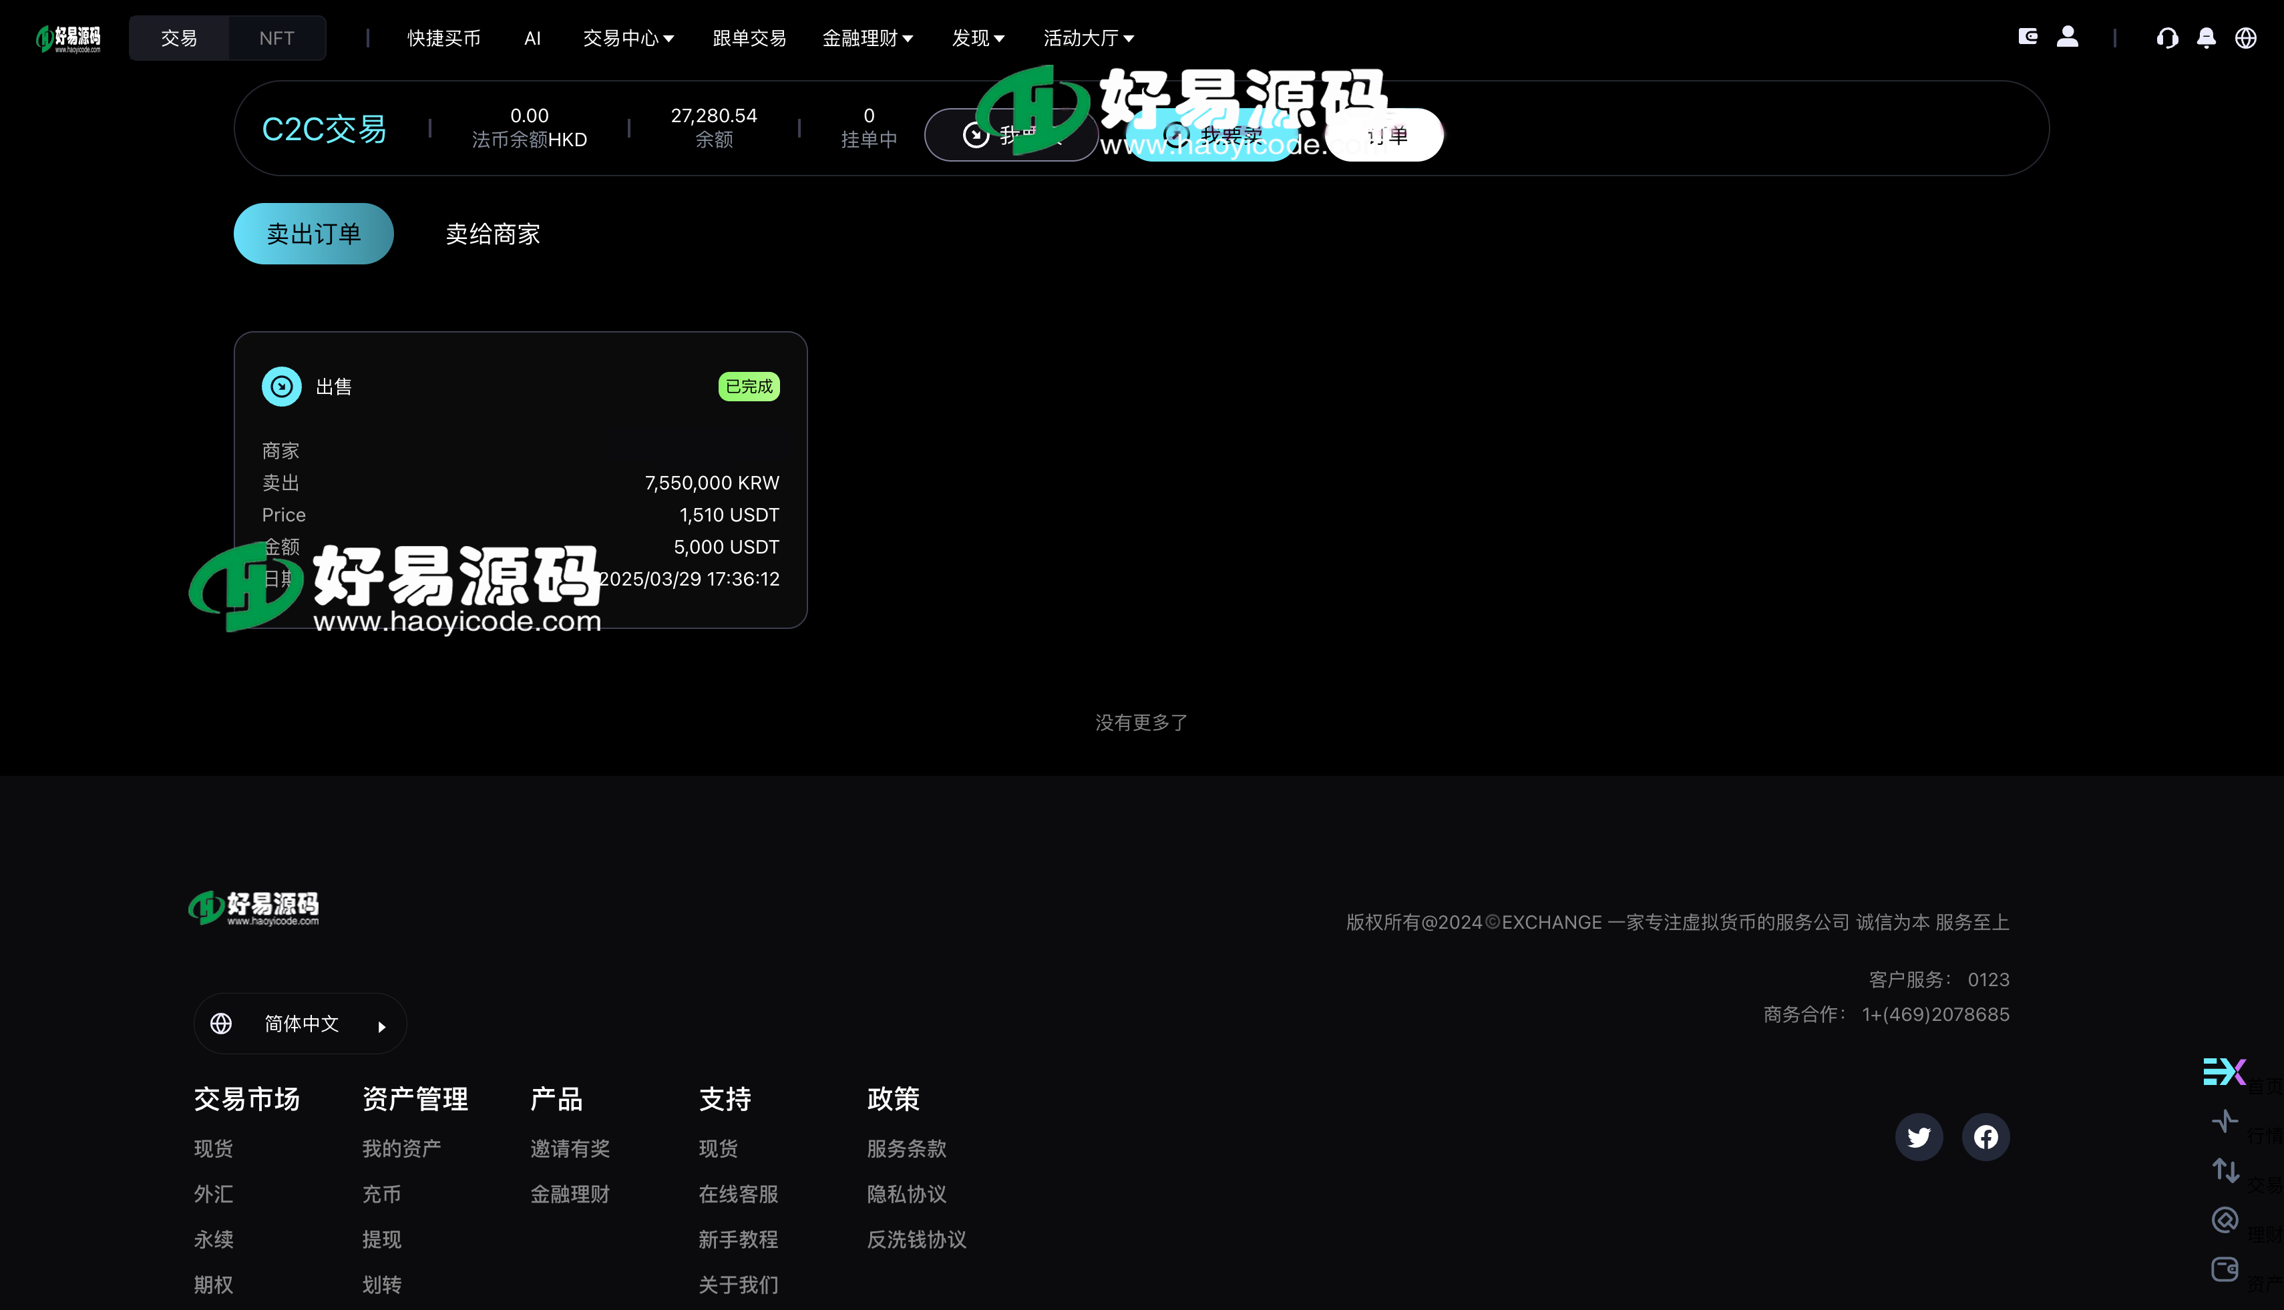Click the language globe icon in top bar
The image size is (2284, 1310).
[2246, 37]
